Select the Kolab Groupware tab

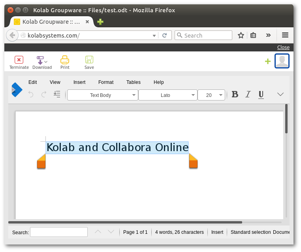coord(51,22)
